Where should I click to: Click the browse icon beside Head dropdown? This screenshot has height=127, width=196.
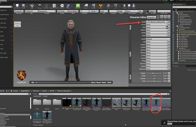(169, 22)
